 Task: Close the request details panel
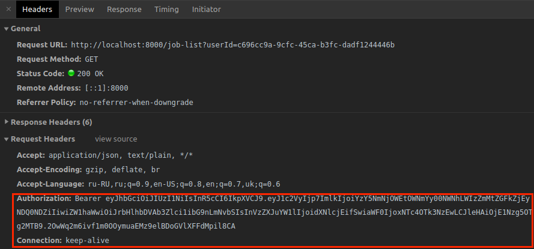(8, 10)
